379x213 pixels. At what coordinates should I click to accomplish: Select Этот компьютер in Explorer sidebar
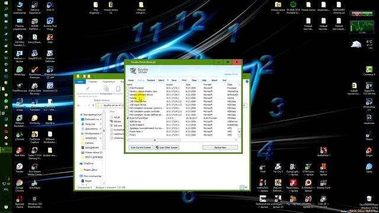[x=91, y=176]
